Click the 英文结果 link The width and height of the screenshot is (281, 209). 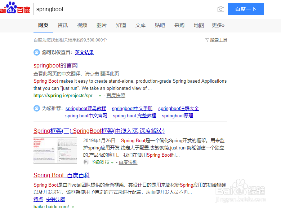[x=84, y=53]
